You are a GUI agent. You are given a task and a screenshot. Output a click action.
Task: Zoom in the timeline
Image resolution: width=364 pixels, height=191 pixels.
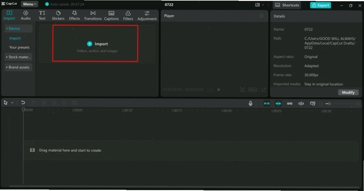tap(357, 104)
